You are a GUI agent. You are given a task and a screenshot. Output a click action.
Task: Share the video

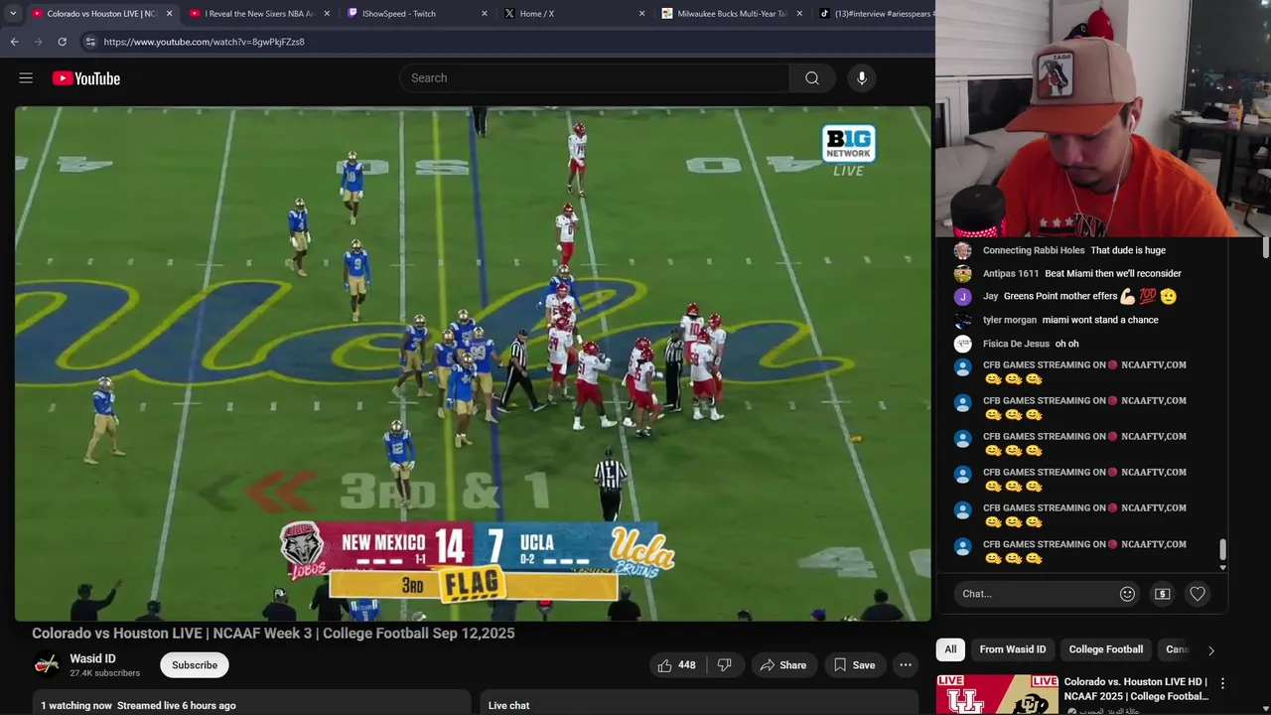coord(782,665)
